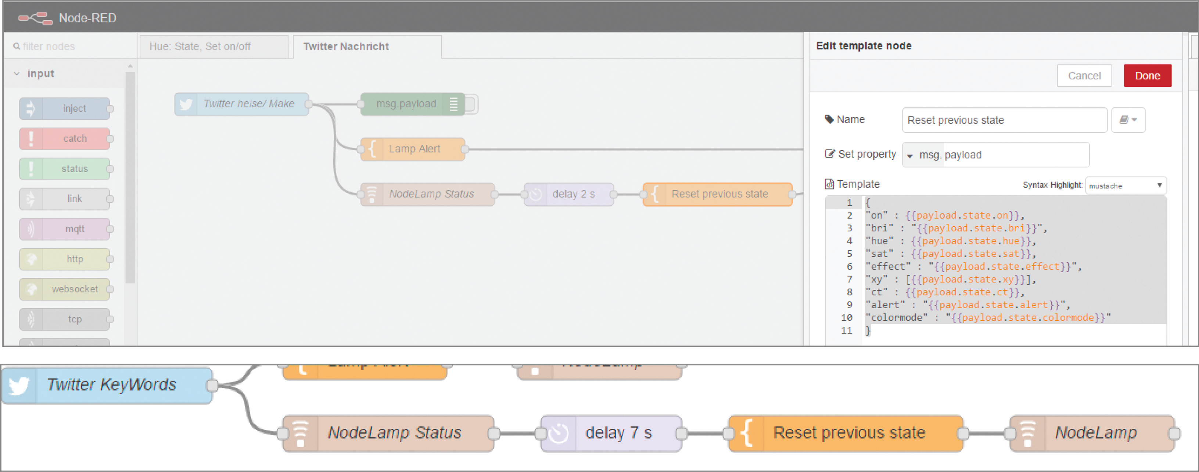The height and width of the screenshot is (472, 1199).
Task: Collapse the input palette category
Action: coord(17,73)
